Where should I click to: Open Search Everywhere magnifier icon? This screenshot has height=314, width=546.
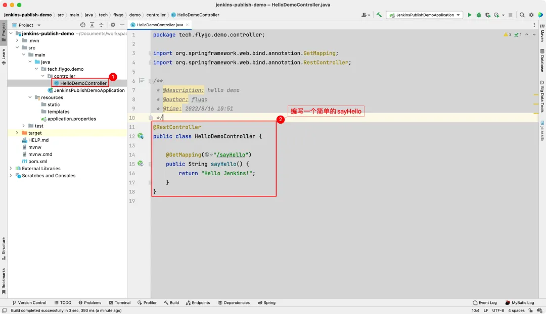pyautogui.click(x=522, y=15)
